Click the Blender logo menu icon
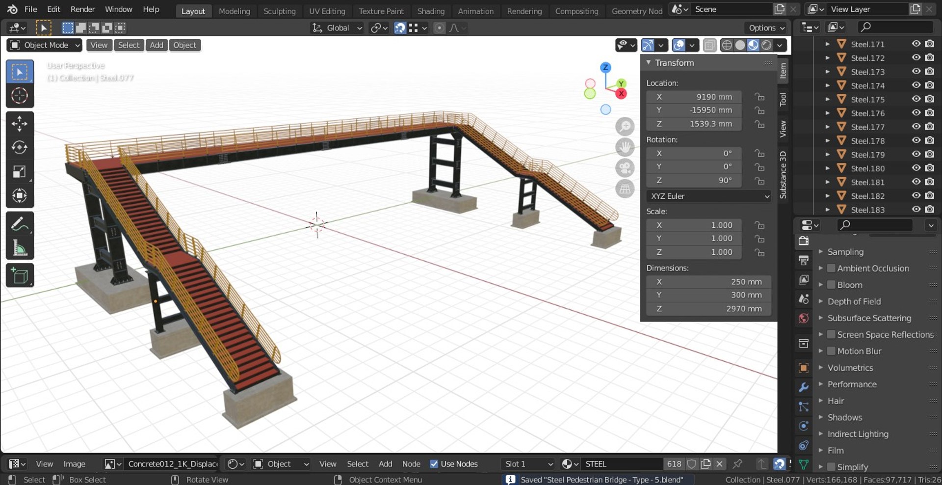Image resolution: width=942 pixels, height=485 pixels. pyautogui.click(x=12, y=9)
